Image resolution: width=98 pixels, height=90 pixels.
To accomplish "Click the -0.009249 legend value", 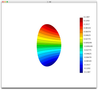I will [x=88, y=46].
